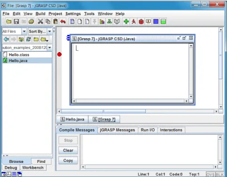Click the Up One Folder icon in browser
Screen dimensions: 227x177
point(21,39)
